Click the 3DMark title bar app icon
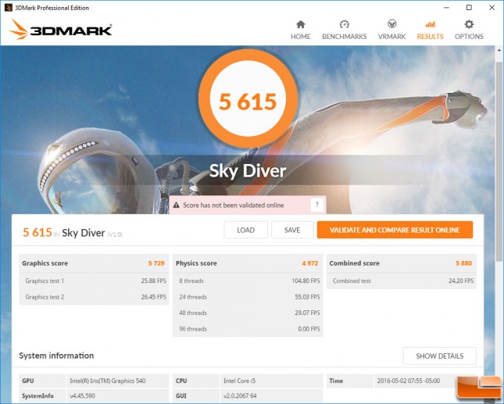 coord(8,8)
